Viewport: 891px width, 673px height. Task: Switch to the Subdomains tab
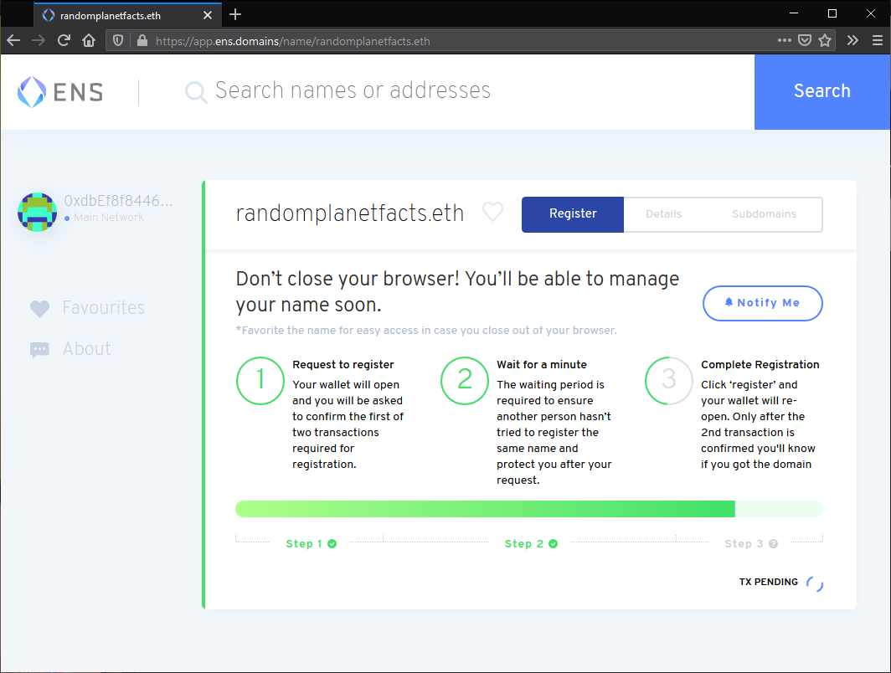[x=763, y=214]
